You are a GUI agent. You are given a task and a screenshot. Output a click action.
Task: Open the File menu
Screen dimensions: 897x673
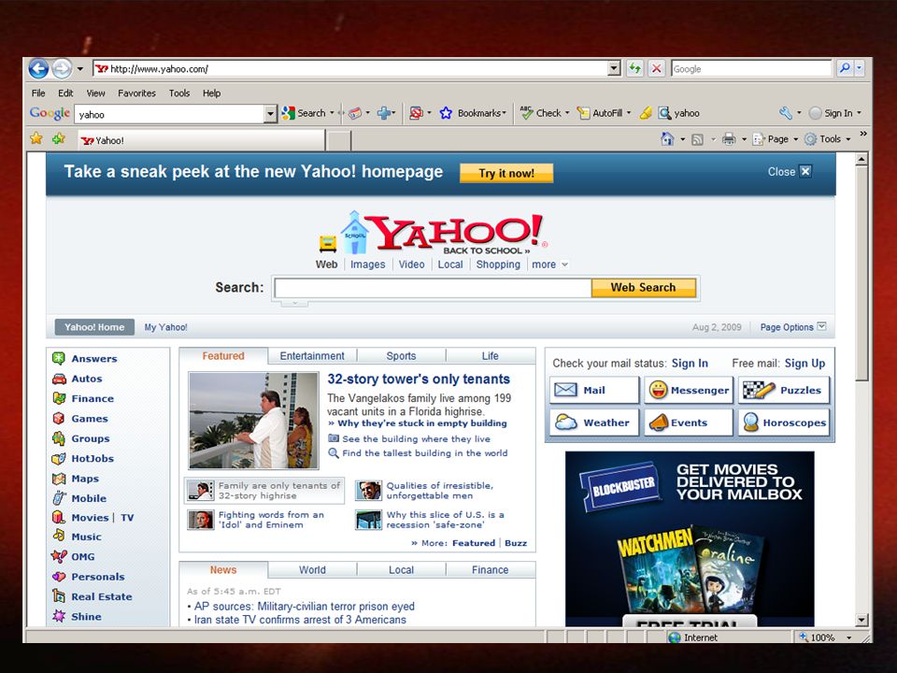pyautogui.click(x=38, y=93)
